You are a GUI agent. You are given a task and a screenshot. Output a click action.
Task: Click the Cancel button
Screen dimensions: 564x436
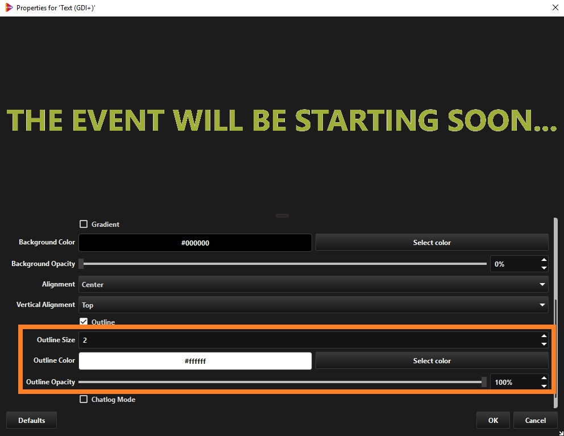click(x=535, y=420)
